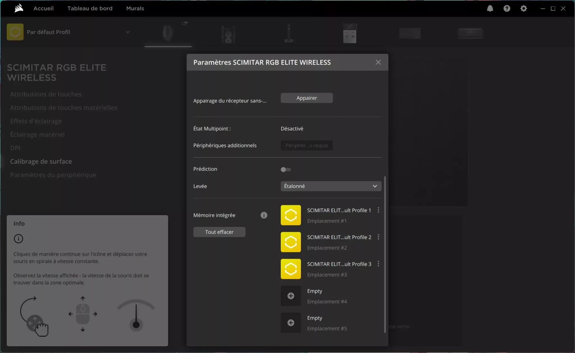The image size is (575, 353).
Task: Open the Tableau de bord tab
Action: pos(90,8)
